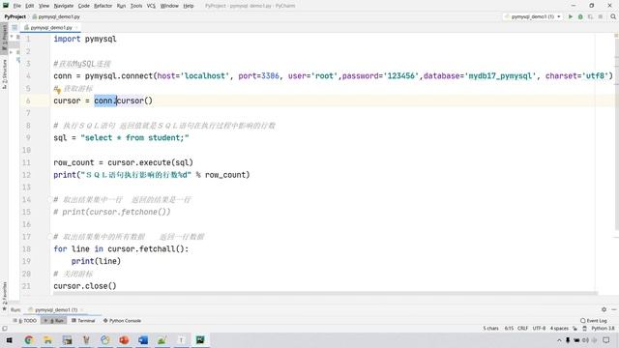Click the inspection profile icon in status bar
This screenshot has height=348, width=619.
tap(584, 329)
